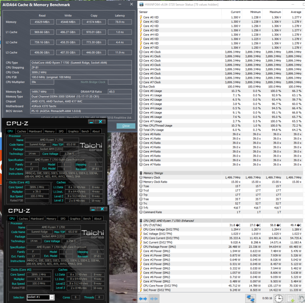Select the CPU Core Current (SVI2 TFN) row
This screenshot has width=305, height=303.
point(221,238)
